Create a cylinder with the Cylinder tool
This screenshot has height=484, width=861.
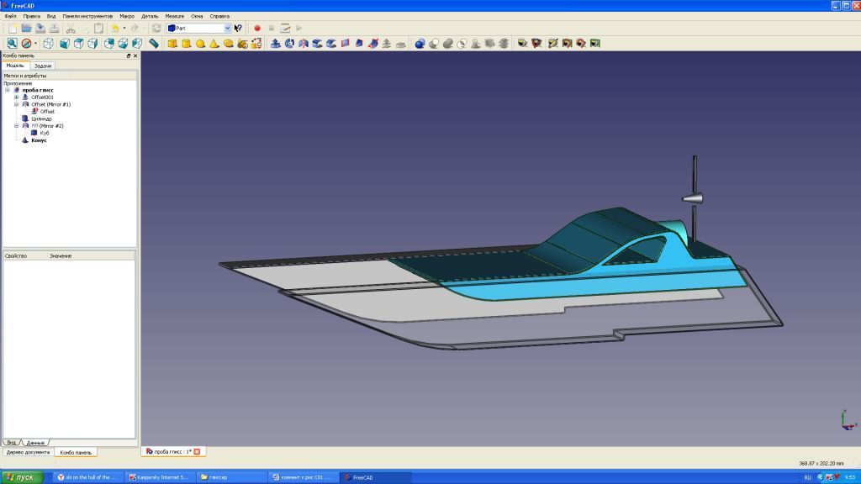pyautogui.click(x=186, y=43)
